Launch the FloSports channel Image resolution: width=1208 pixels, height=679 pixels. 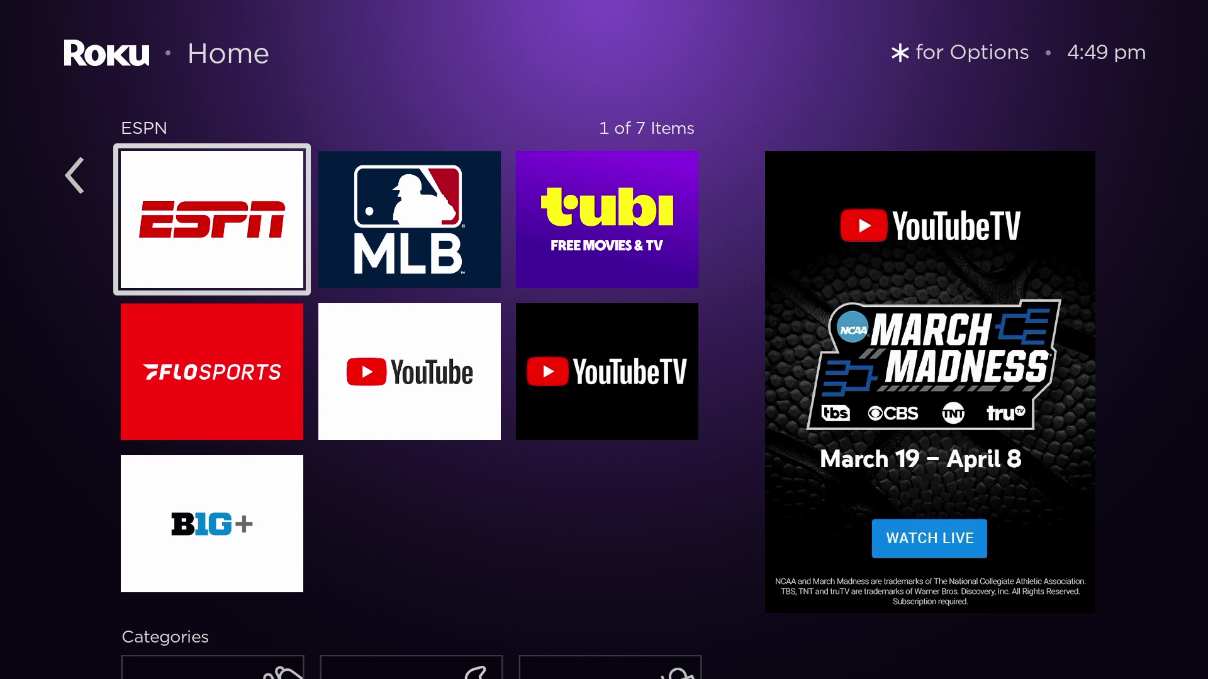212,372
